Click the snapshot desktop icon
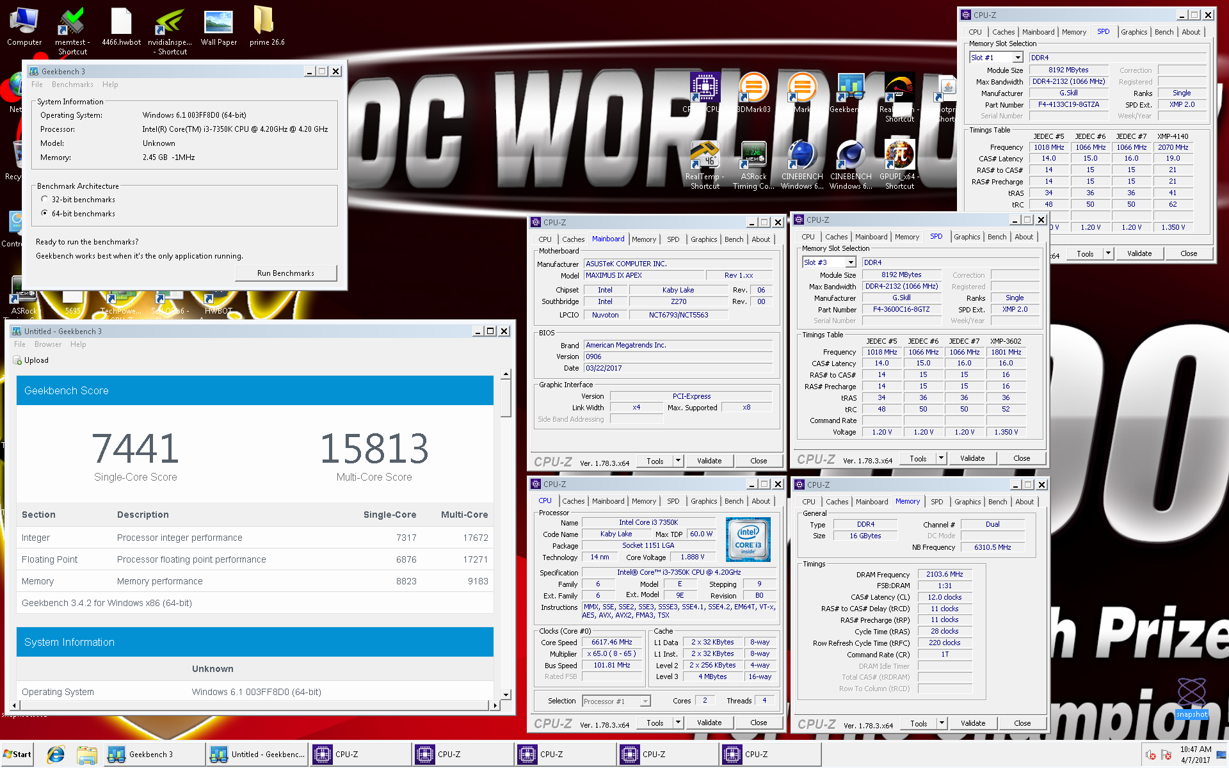 pyautogui.click(x=1191, y=699)
